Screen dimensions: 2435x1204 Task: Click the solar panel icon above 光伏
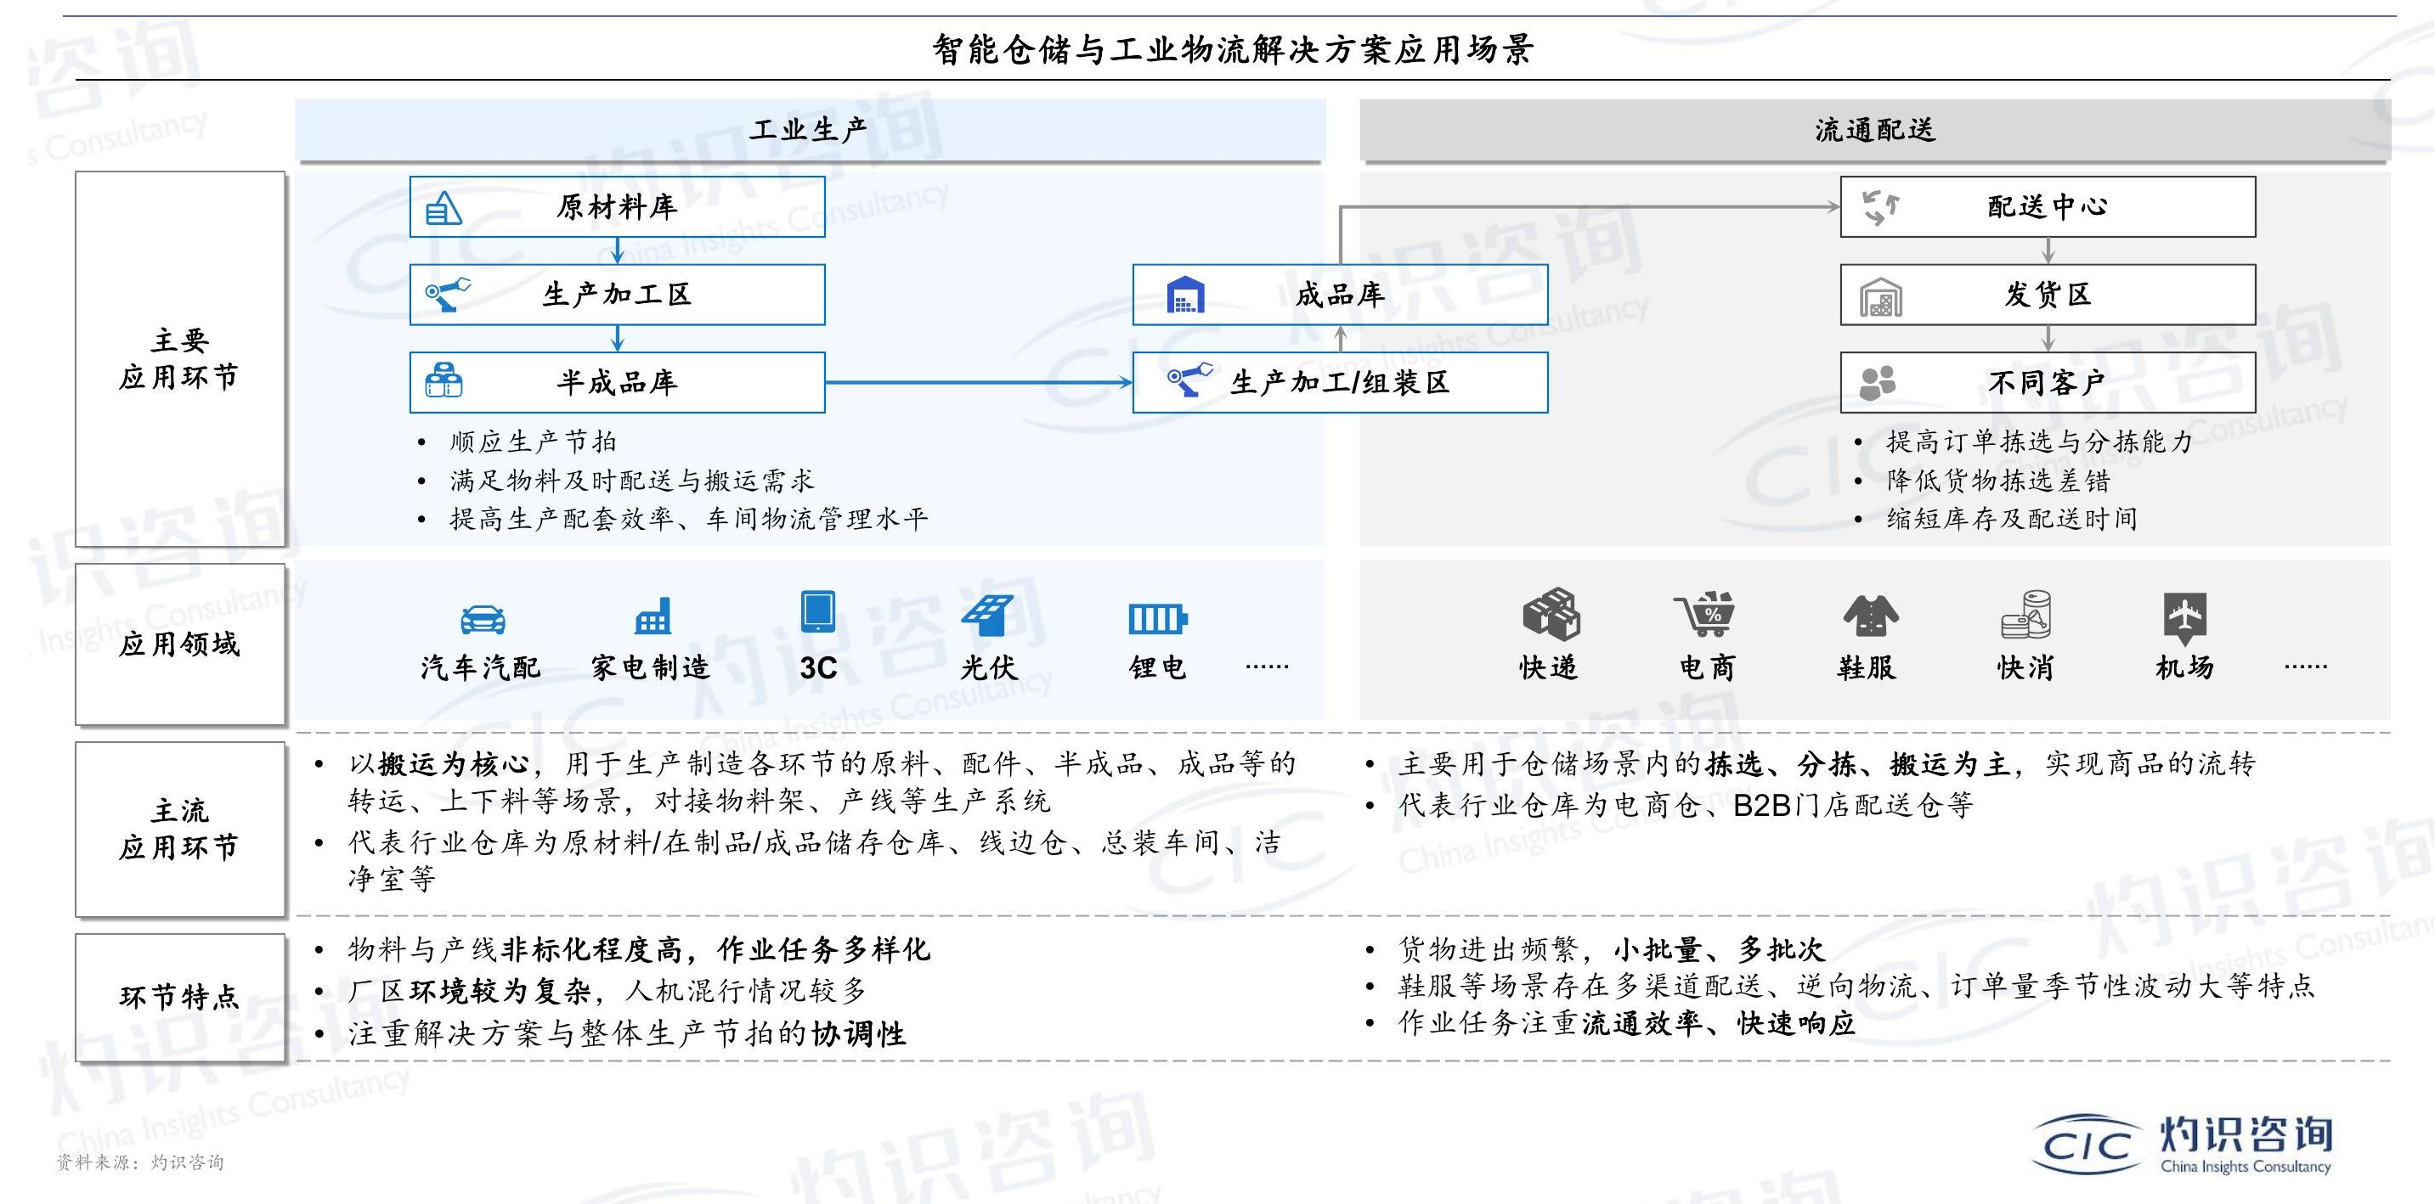click(987, 615)
